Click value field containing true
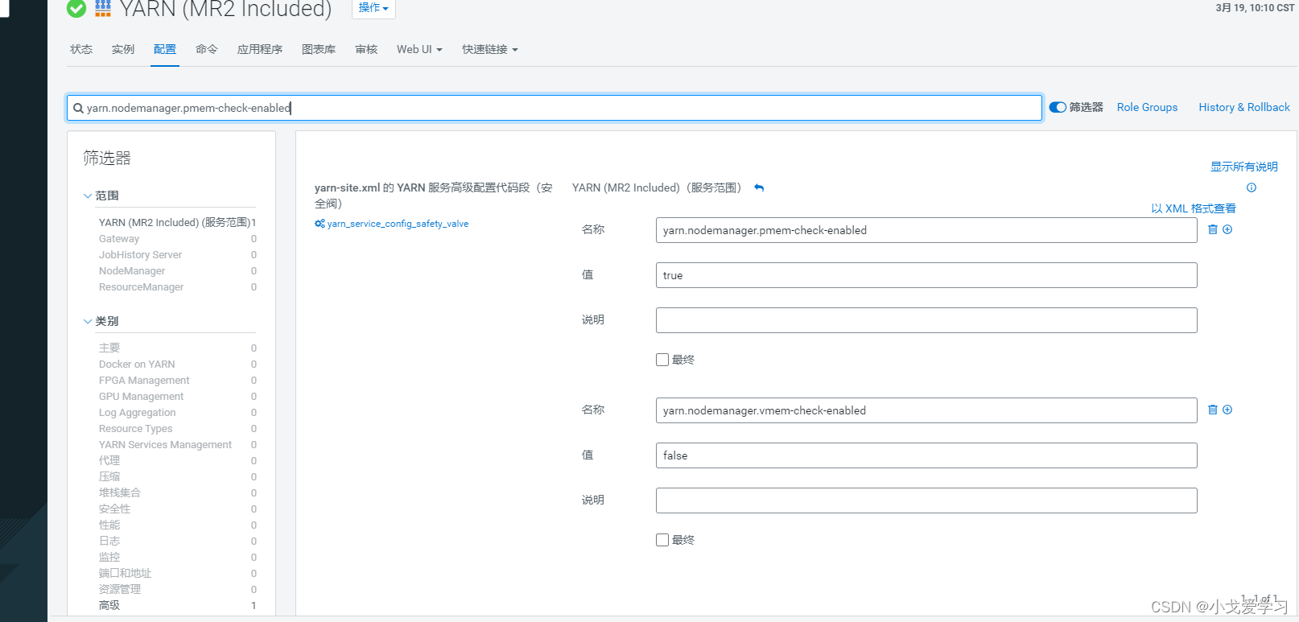The image size is (1299, 622). coord(926,275)
